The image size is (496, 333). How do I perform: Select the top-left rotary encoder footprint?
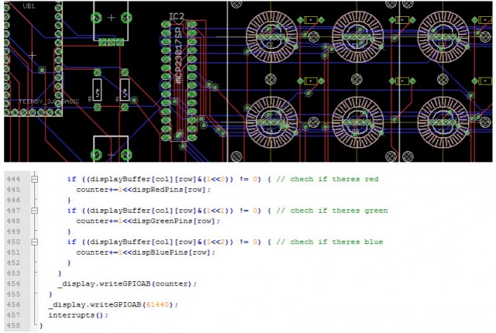pos(271,35)
